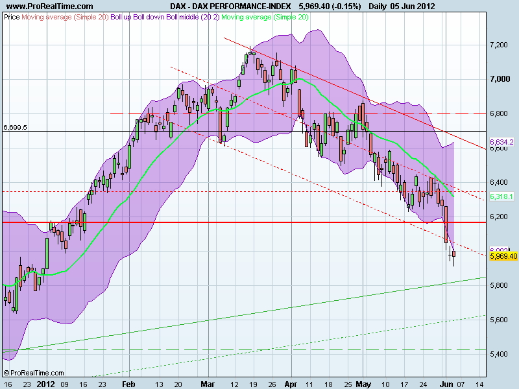The width and height of the screenshot is (519, 389).
Task: Select the Price legend entry
Action: (x=12, y=18)
